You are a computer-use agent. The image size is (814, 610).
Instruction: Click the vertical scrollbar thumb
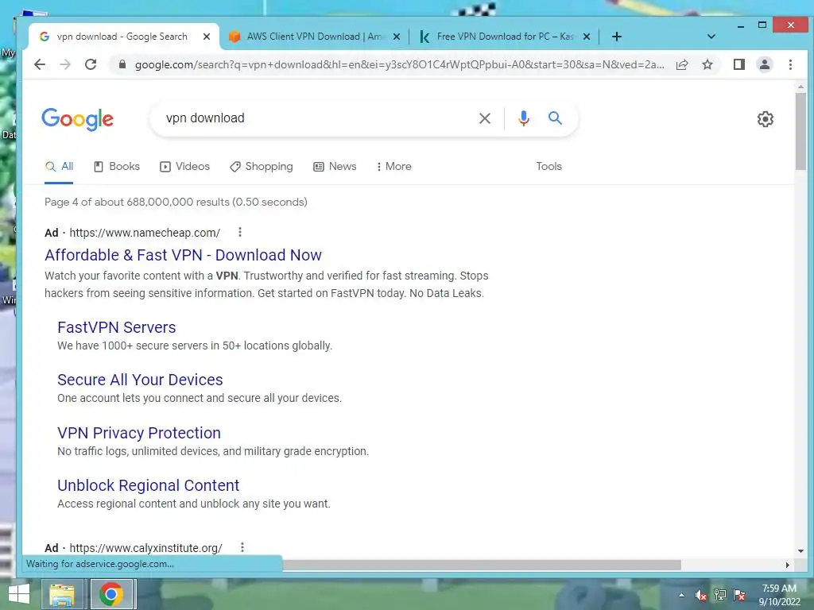click(800, 131)
